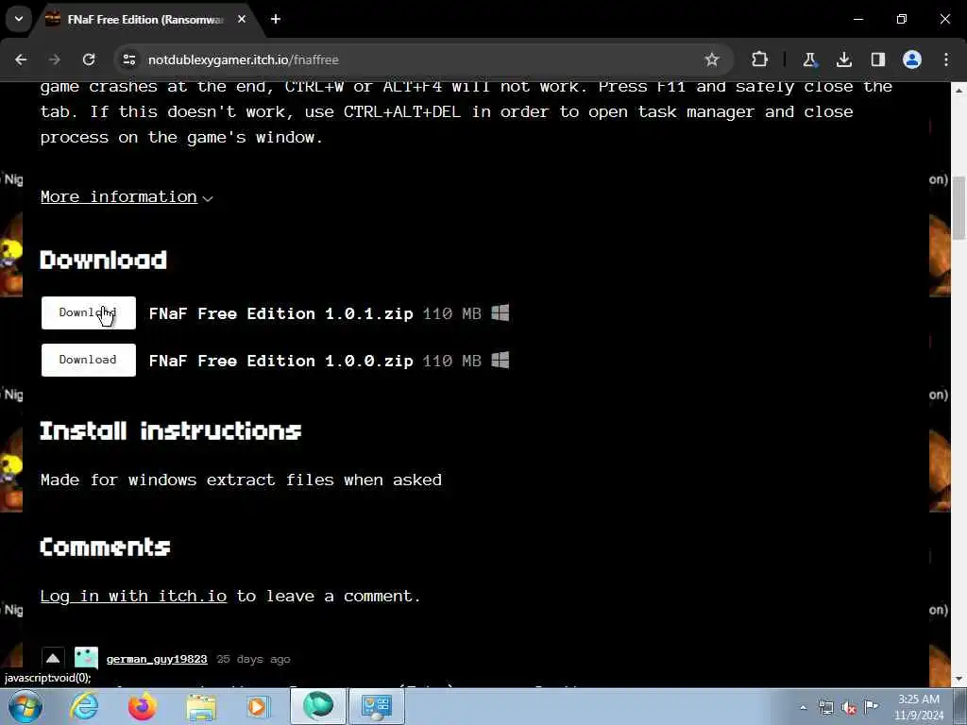The height and width of the screenshot is (725, 967).
Task: Expand the More information section
Action: pyautogui.click(x=127, y=196)
